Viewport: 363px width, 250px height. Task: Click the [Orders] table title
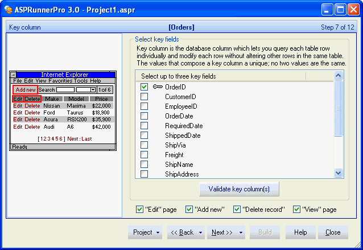[x=181, y=27]
